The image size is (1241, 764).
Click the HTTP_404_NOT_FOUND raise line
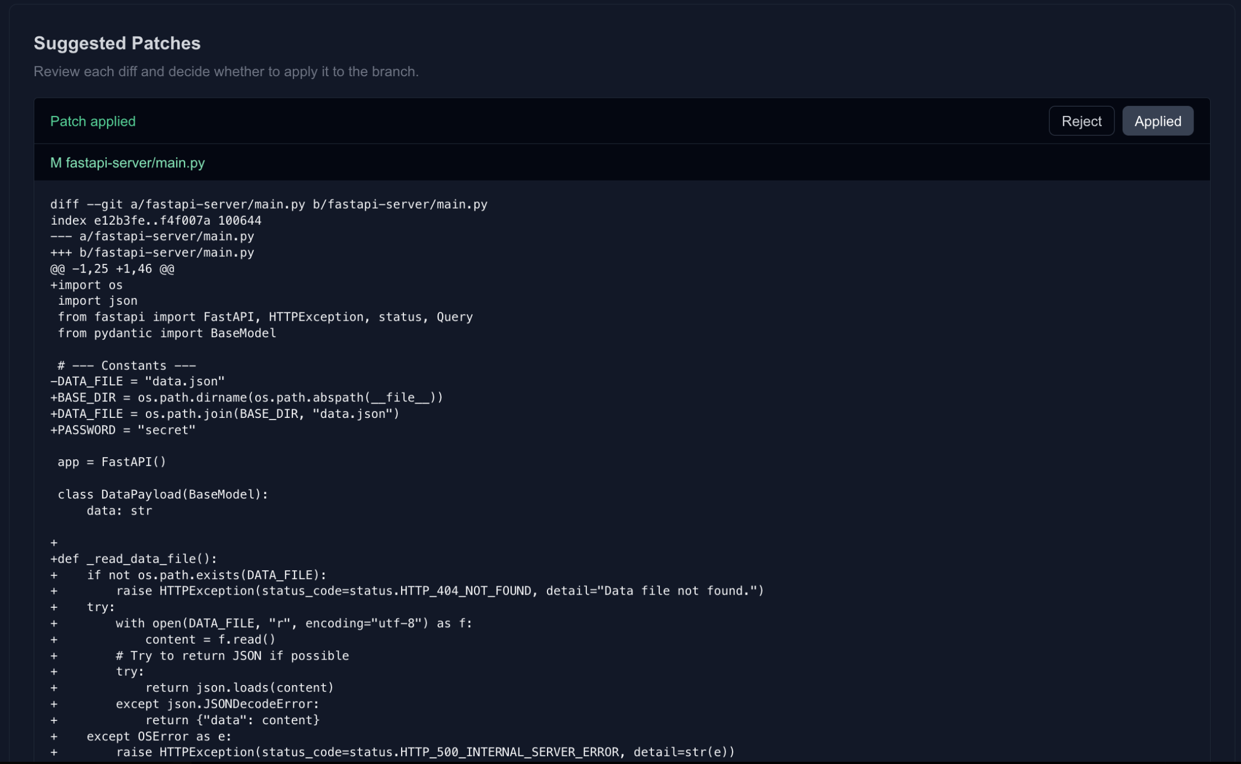tap(439, 591)
